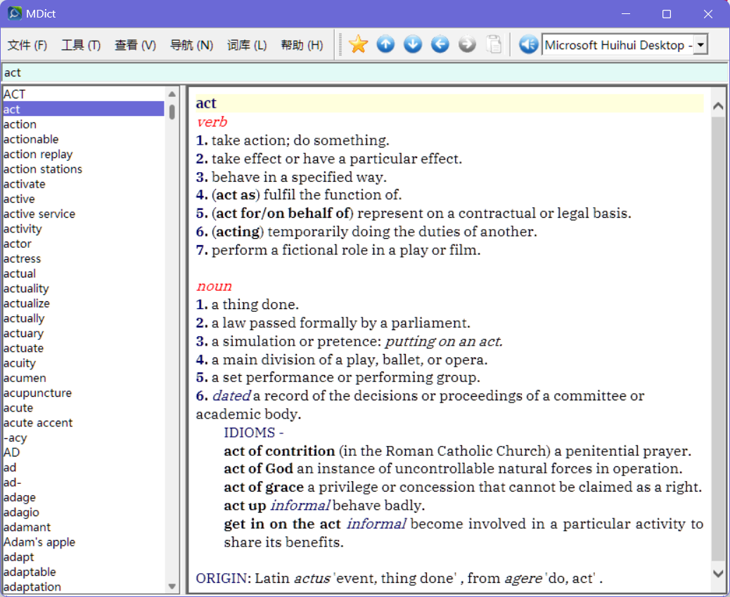
Task: Go to next entry with down arrow icon
Action: pyautogui.click(x=413, y=45)
